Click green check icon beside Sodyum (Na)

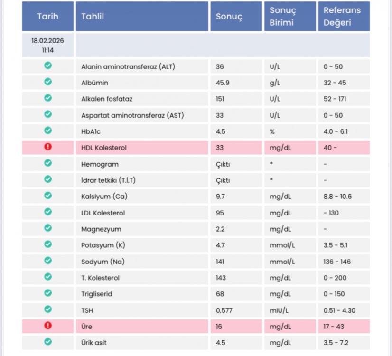tap(48, 261)
